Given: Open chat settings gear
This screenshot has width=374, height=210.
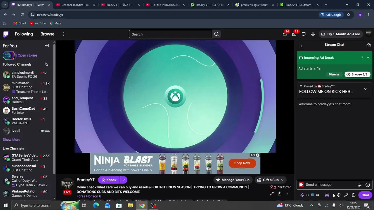Looking at the screenshot, I should tap(354, 195).
